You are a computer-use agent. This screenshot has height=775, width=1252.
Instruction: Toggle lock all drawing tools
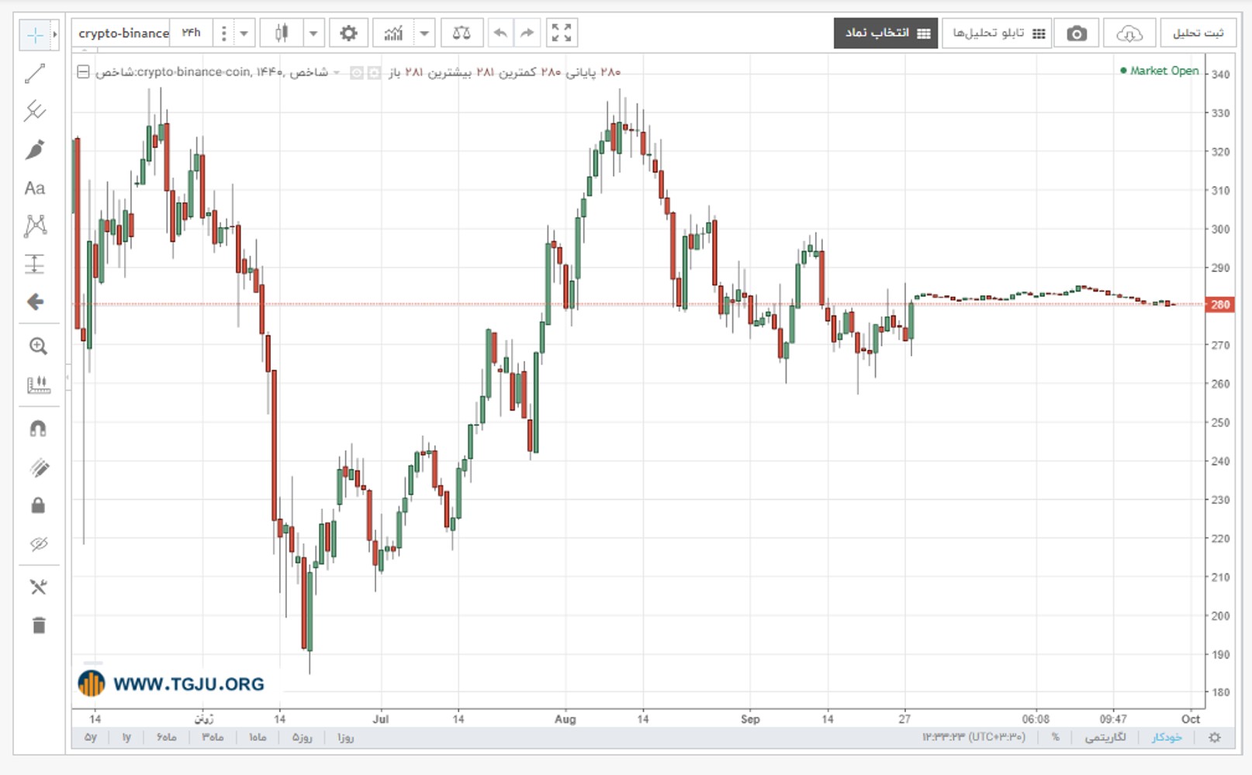38,505
